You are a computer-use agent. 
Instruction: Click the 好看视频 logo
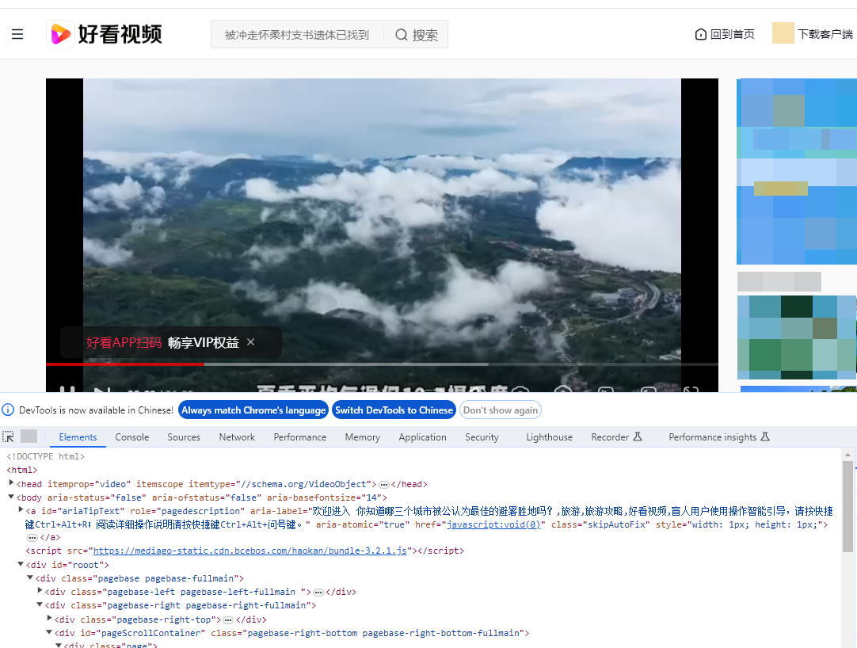click(x=105, y=34)
